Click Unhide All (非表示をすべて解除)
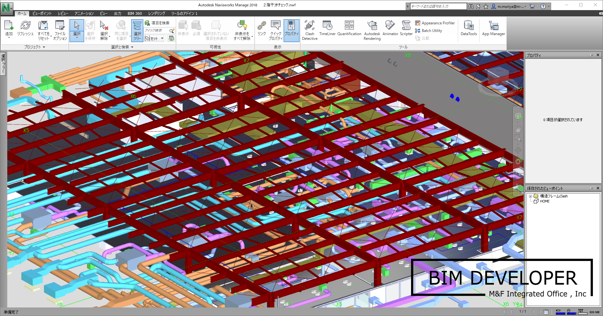 pyautogui.click(x=242, y=30)
